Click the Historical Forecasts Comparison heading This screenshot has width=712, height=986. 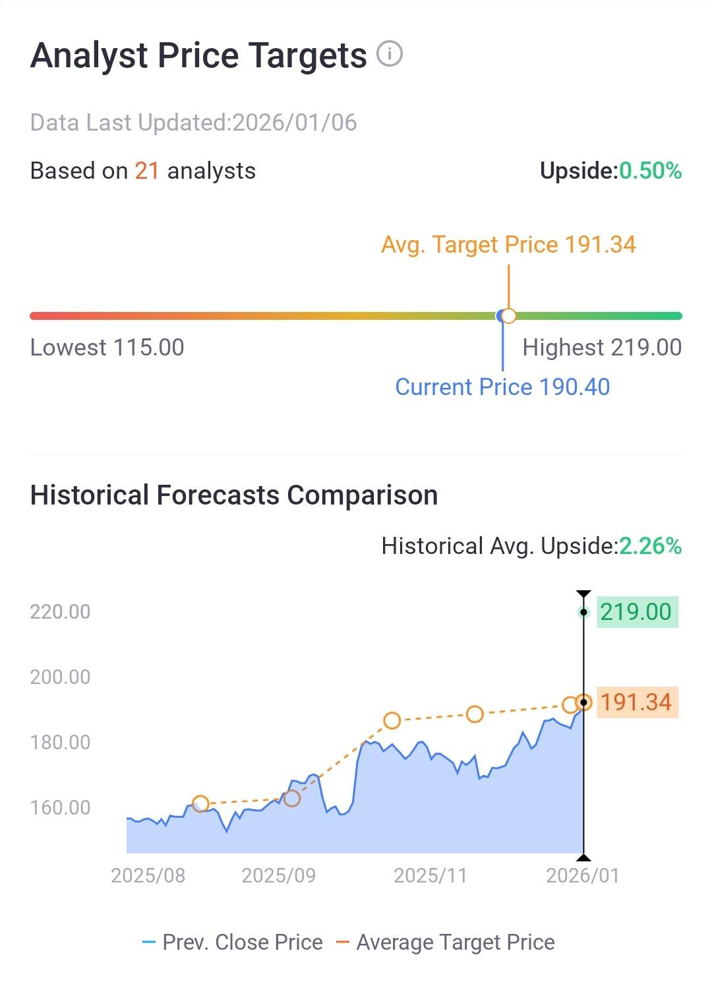(234, 495)
